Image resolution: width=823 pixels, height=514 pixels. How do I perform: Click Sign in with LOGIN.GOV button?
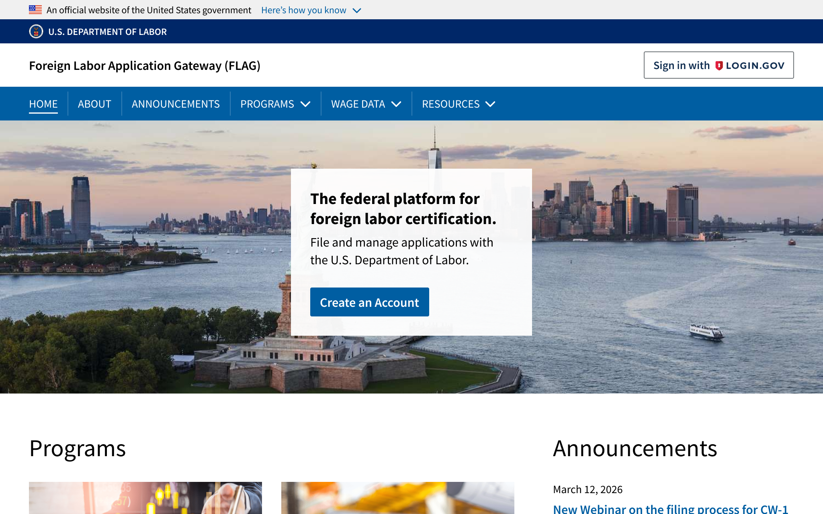pyautogui.click(x=719, y=65)
